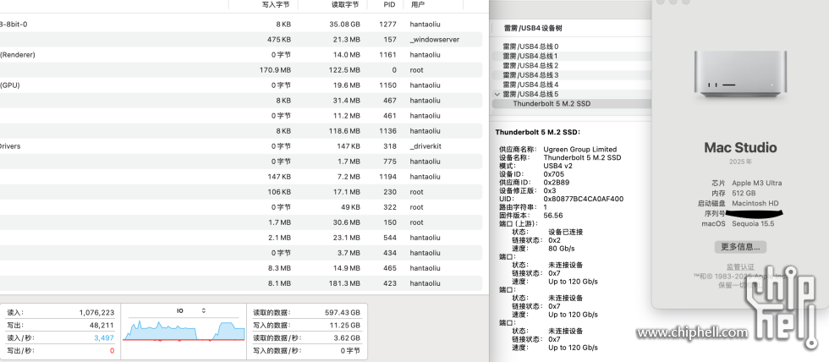
Task: Click the 170.9 MB written value
Action: (x=275, y=69)
